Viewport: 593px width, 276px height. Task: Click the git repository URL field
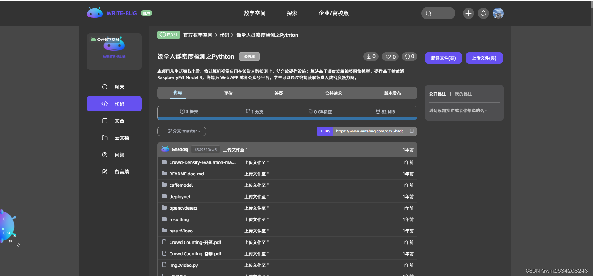point(369,131)
